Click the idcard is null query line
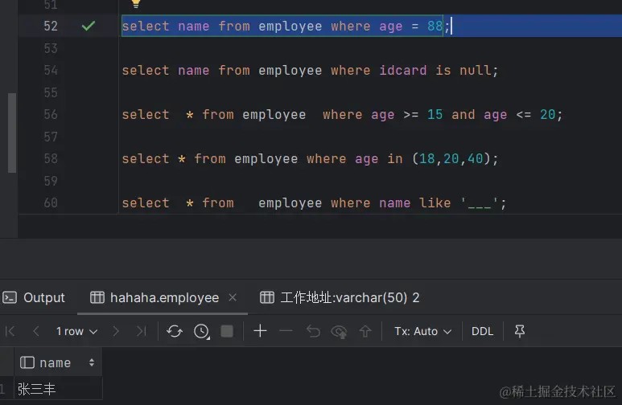The width and height of the screenshot is (622, 405). pyautogui.click(x=310, y=71)
